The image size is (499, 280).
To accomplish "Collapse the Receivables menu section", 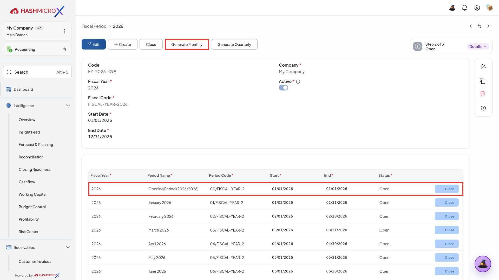I will pos(68,247).
